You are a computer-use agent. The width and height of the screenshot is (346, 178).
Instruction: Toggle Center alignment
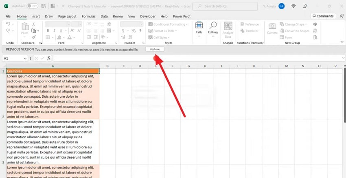pos(96,31)
